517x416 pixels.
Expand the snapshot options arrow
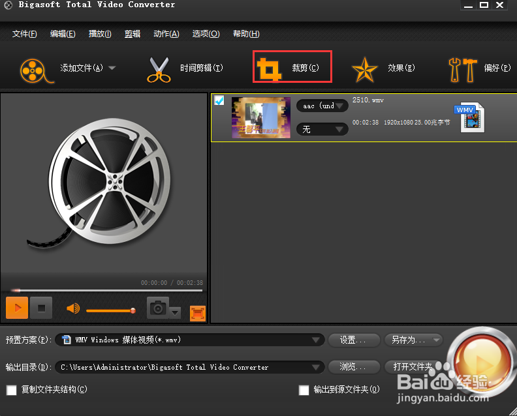[x=175, y=312]
